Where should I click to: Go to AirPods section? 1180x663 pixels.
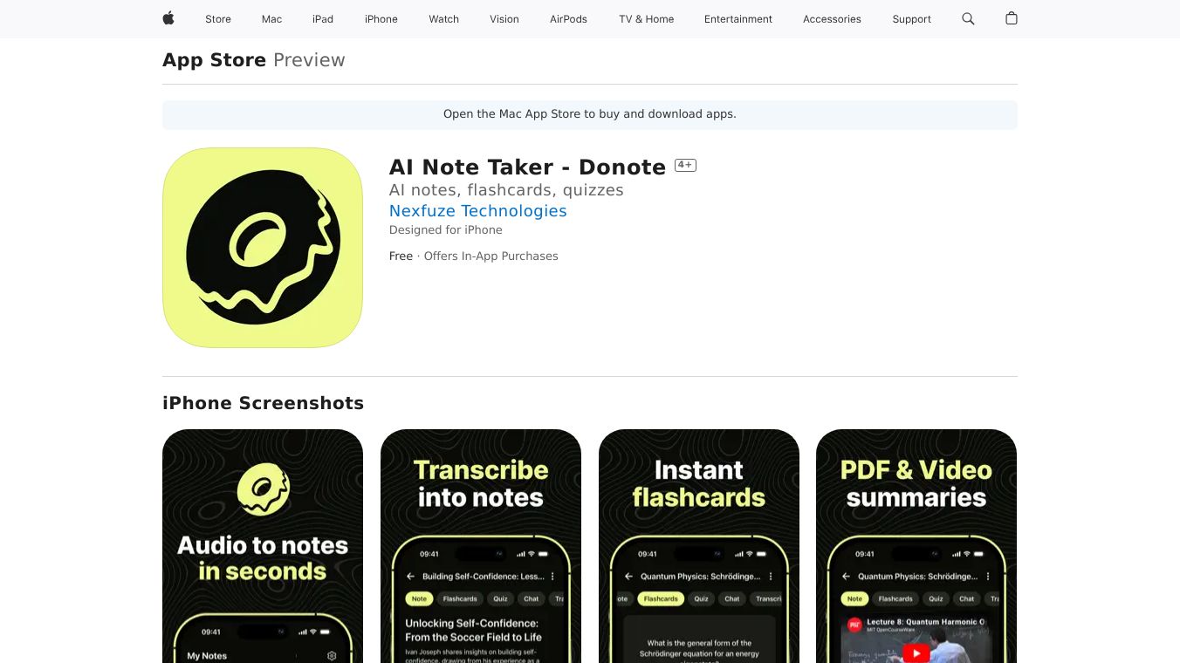(568, 19)
